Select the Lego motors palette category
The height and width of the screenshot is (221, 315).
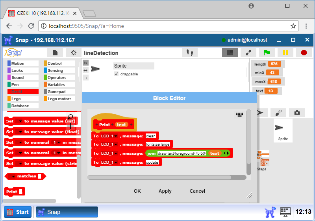(59, 99)
